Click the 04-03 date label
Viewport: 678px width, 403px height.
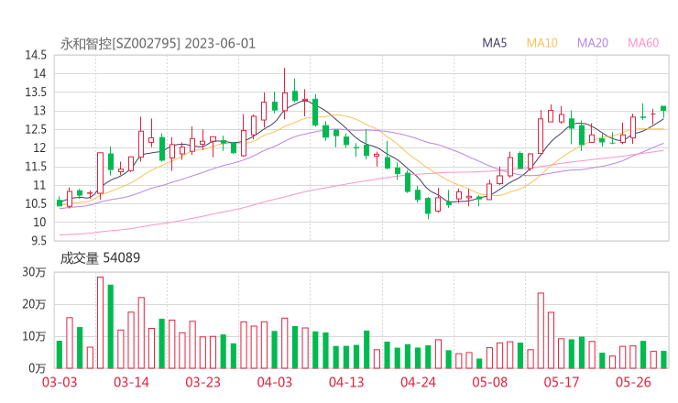(275, 382)
